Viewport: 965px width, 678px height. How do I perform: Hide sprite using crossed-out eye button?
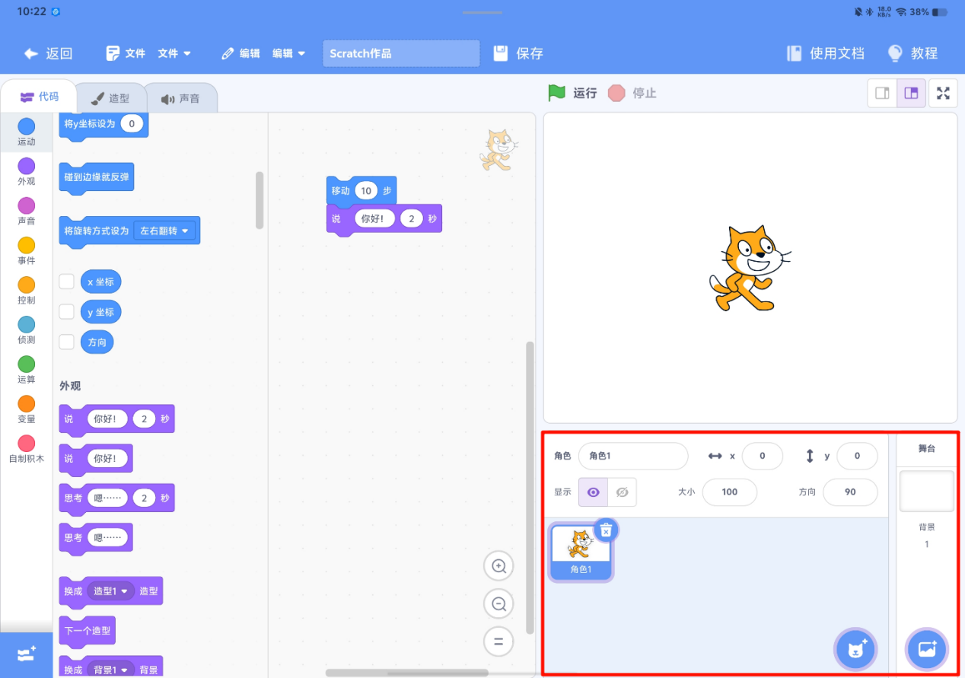point(622,492)
